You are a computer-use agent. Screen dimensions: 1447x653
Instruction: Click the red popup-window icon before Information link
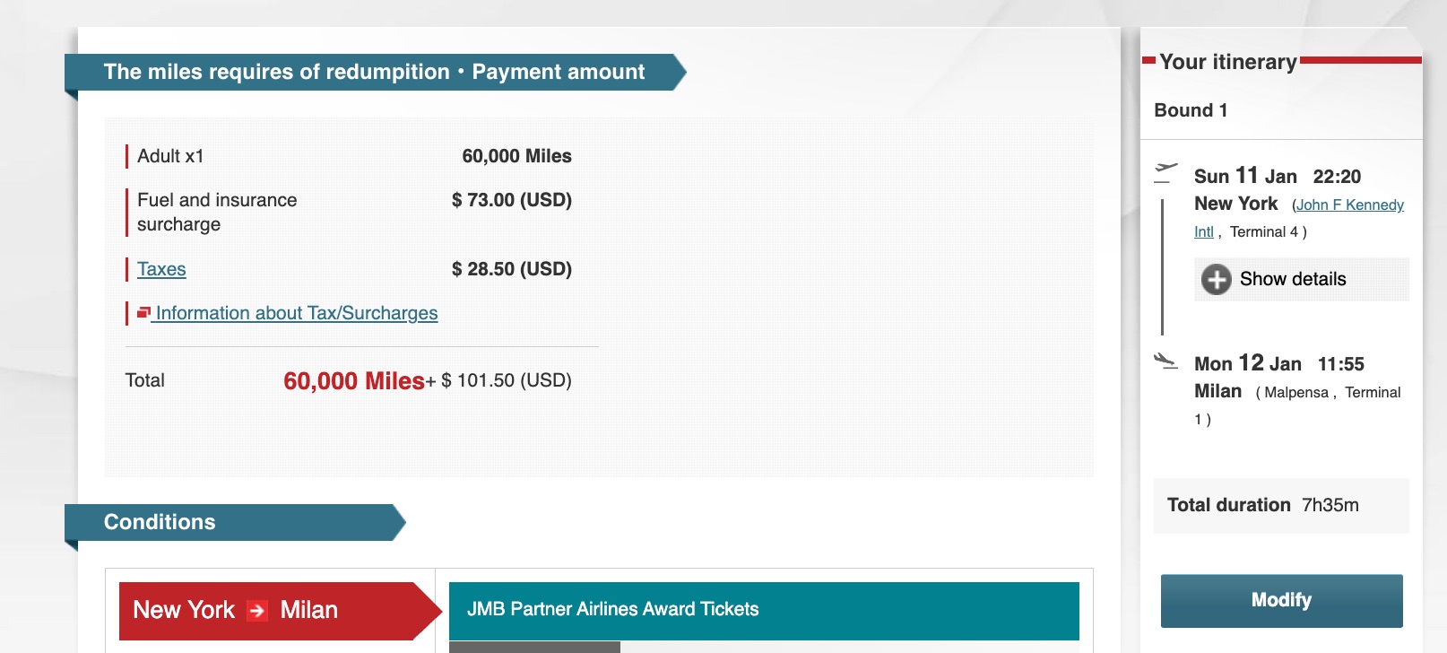click(x=143, y=312)
